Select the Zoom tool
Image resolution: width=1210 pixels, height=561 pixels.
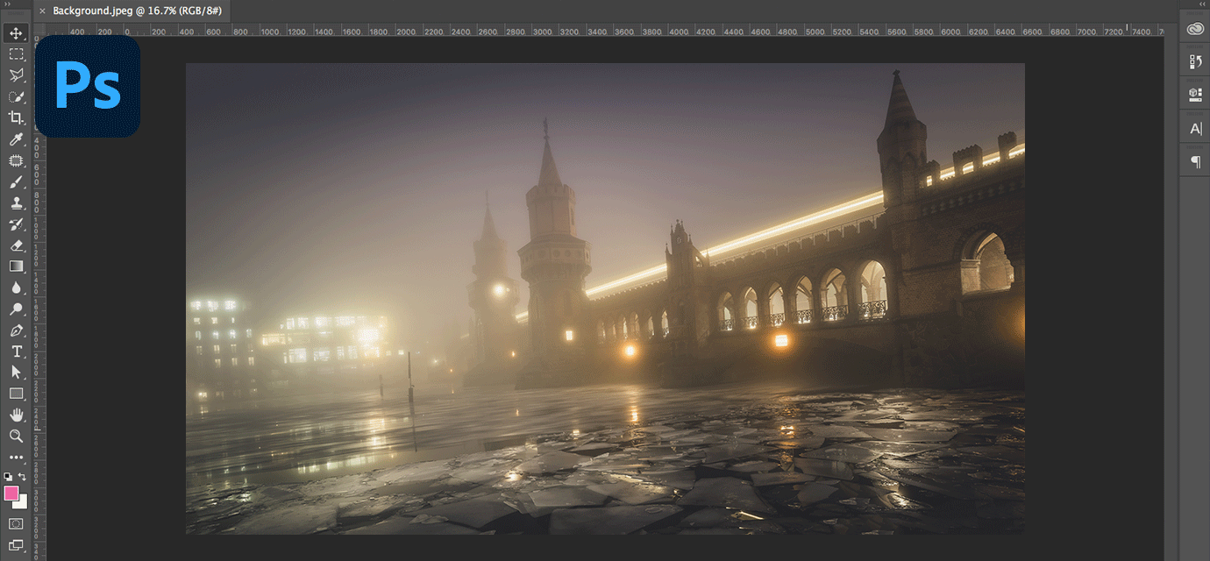(16, 436)
